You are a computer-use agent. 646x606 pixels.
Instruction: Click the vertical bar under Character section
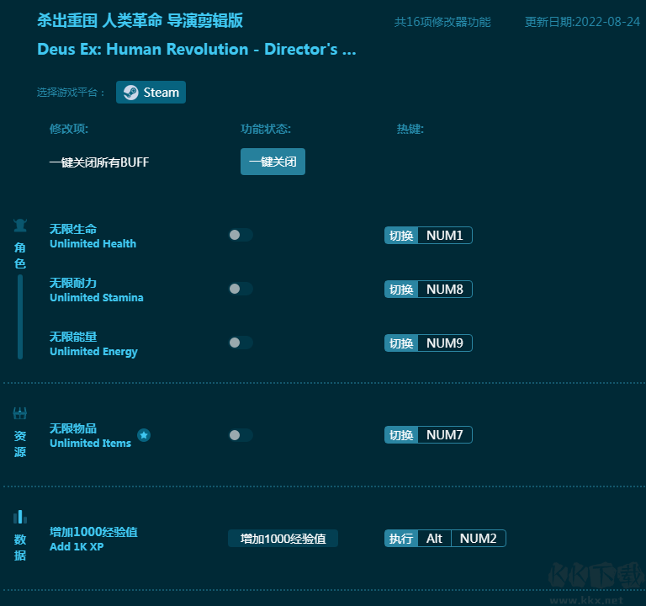pos(20,316)
